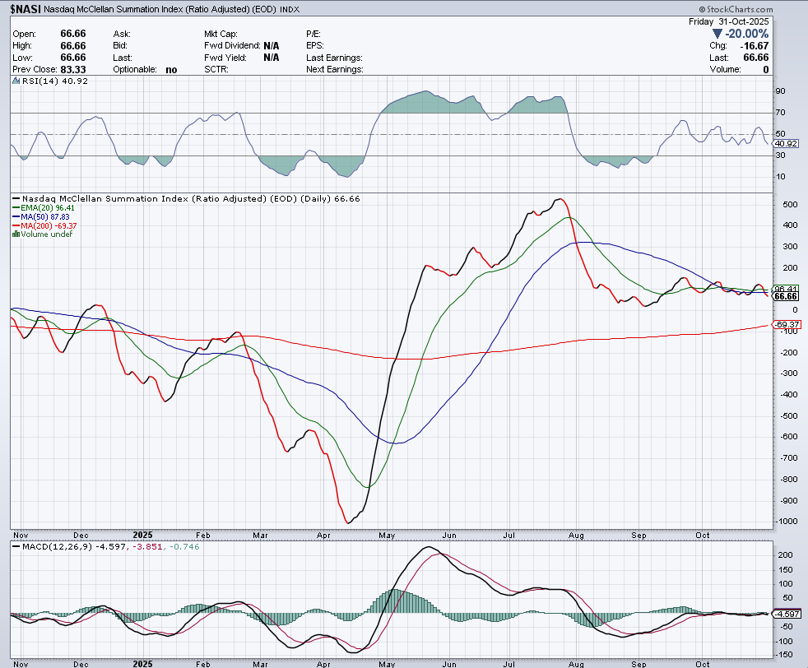Click the Nov label under main chart

click(21, 535)
